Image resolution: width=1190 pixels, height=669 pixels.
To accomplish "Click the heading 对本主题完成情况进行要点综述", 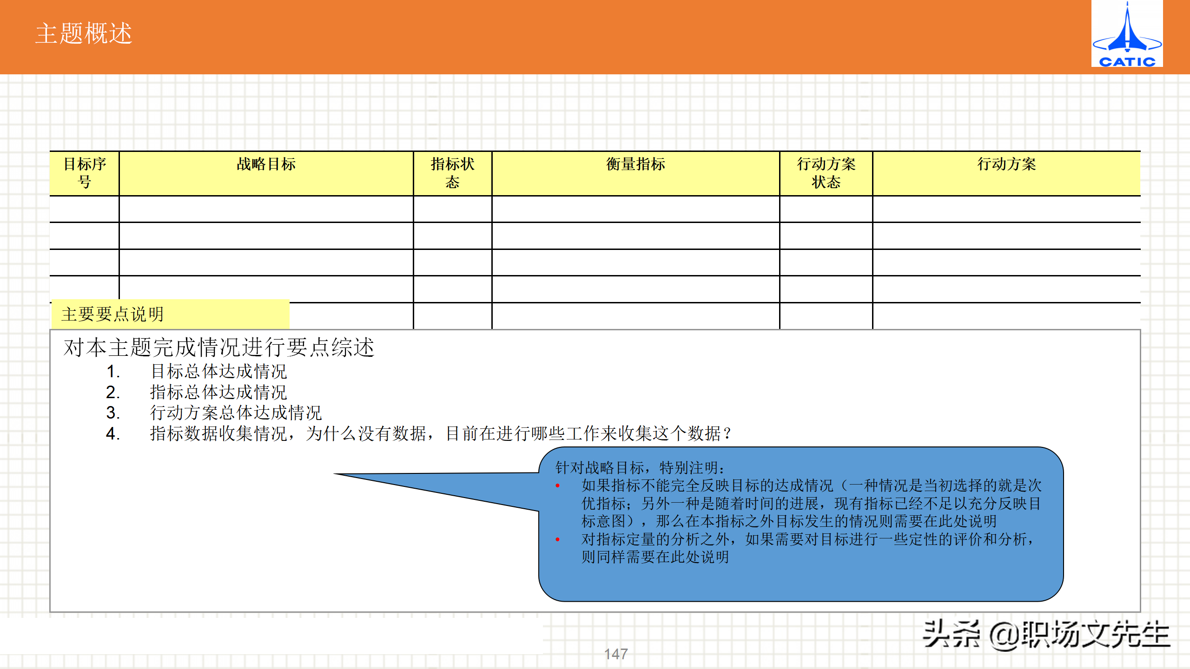I will pyautogui.click(x=218, y=348).
